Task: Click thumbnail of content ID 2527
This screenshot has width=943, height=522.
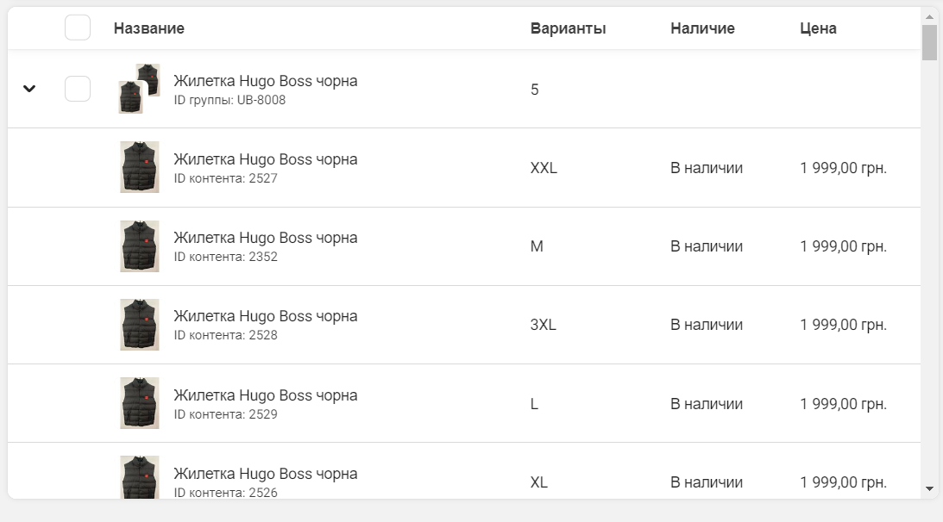Action: [x=140, y=167]
